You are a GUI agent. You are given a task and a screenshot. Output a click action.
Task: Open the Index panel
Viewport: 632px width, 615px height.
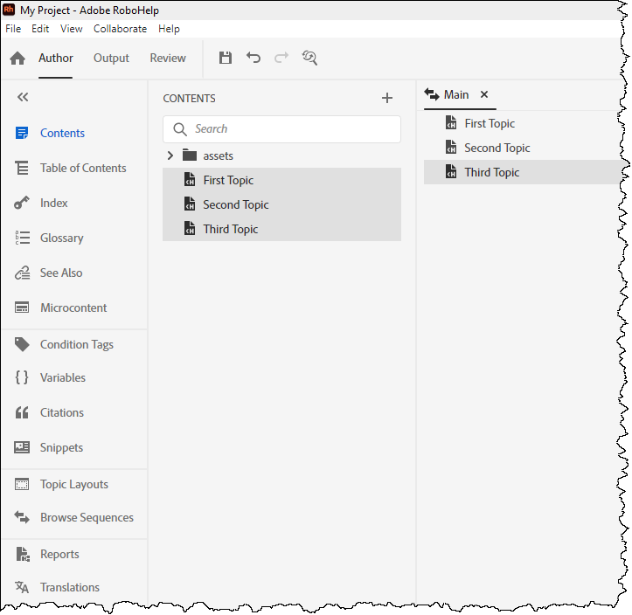53,203
